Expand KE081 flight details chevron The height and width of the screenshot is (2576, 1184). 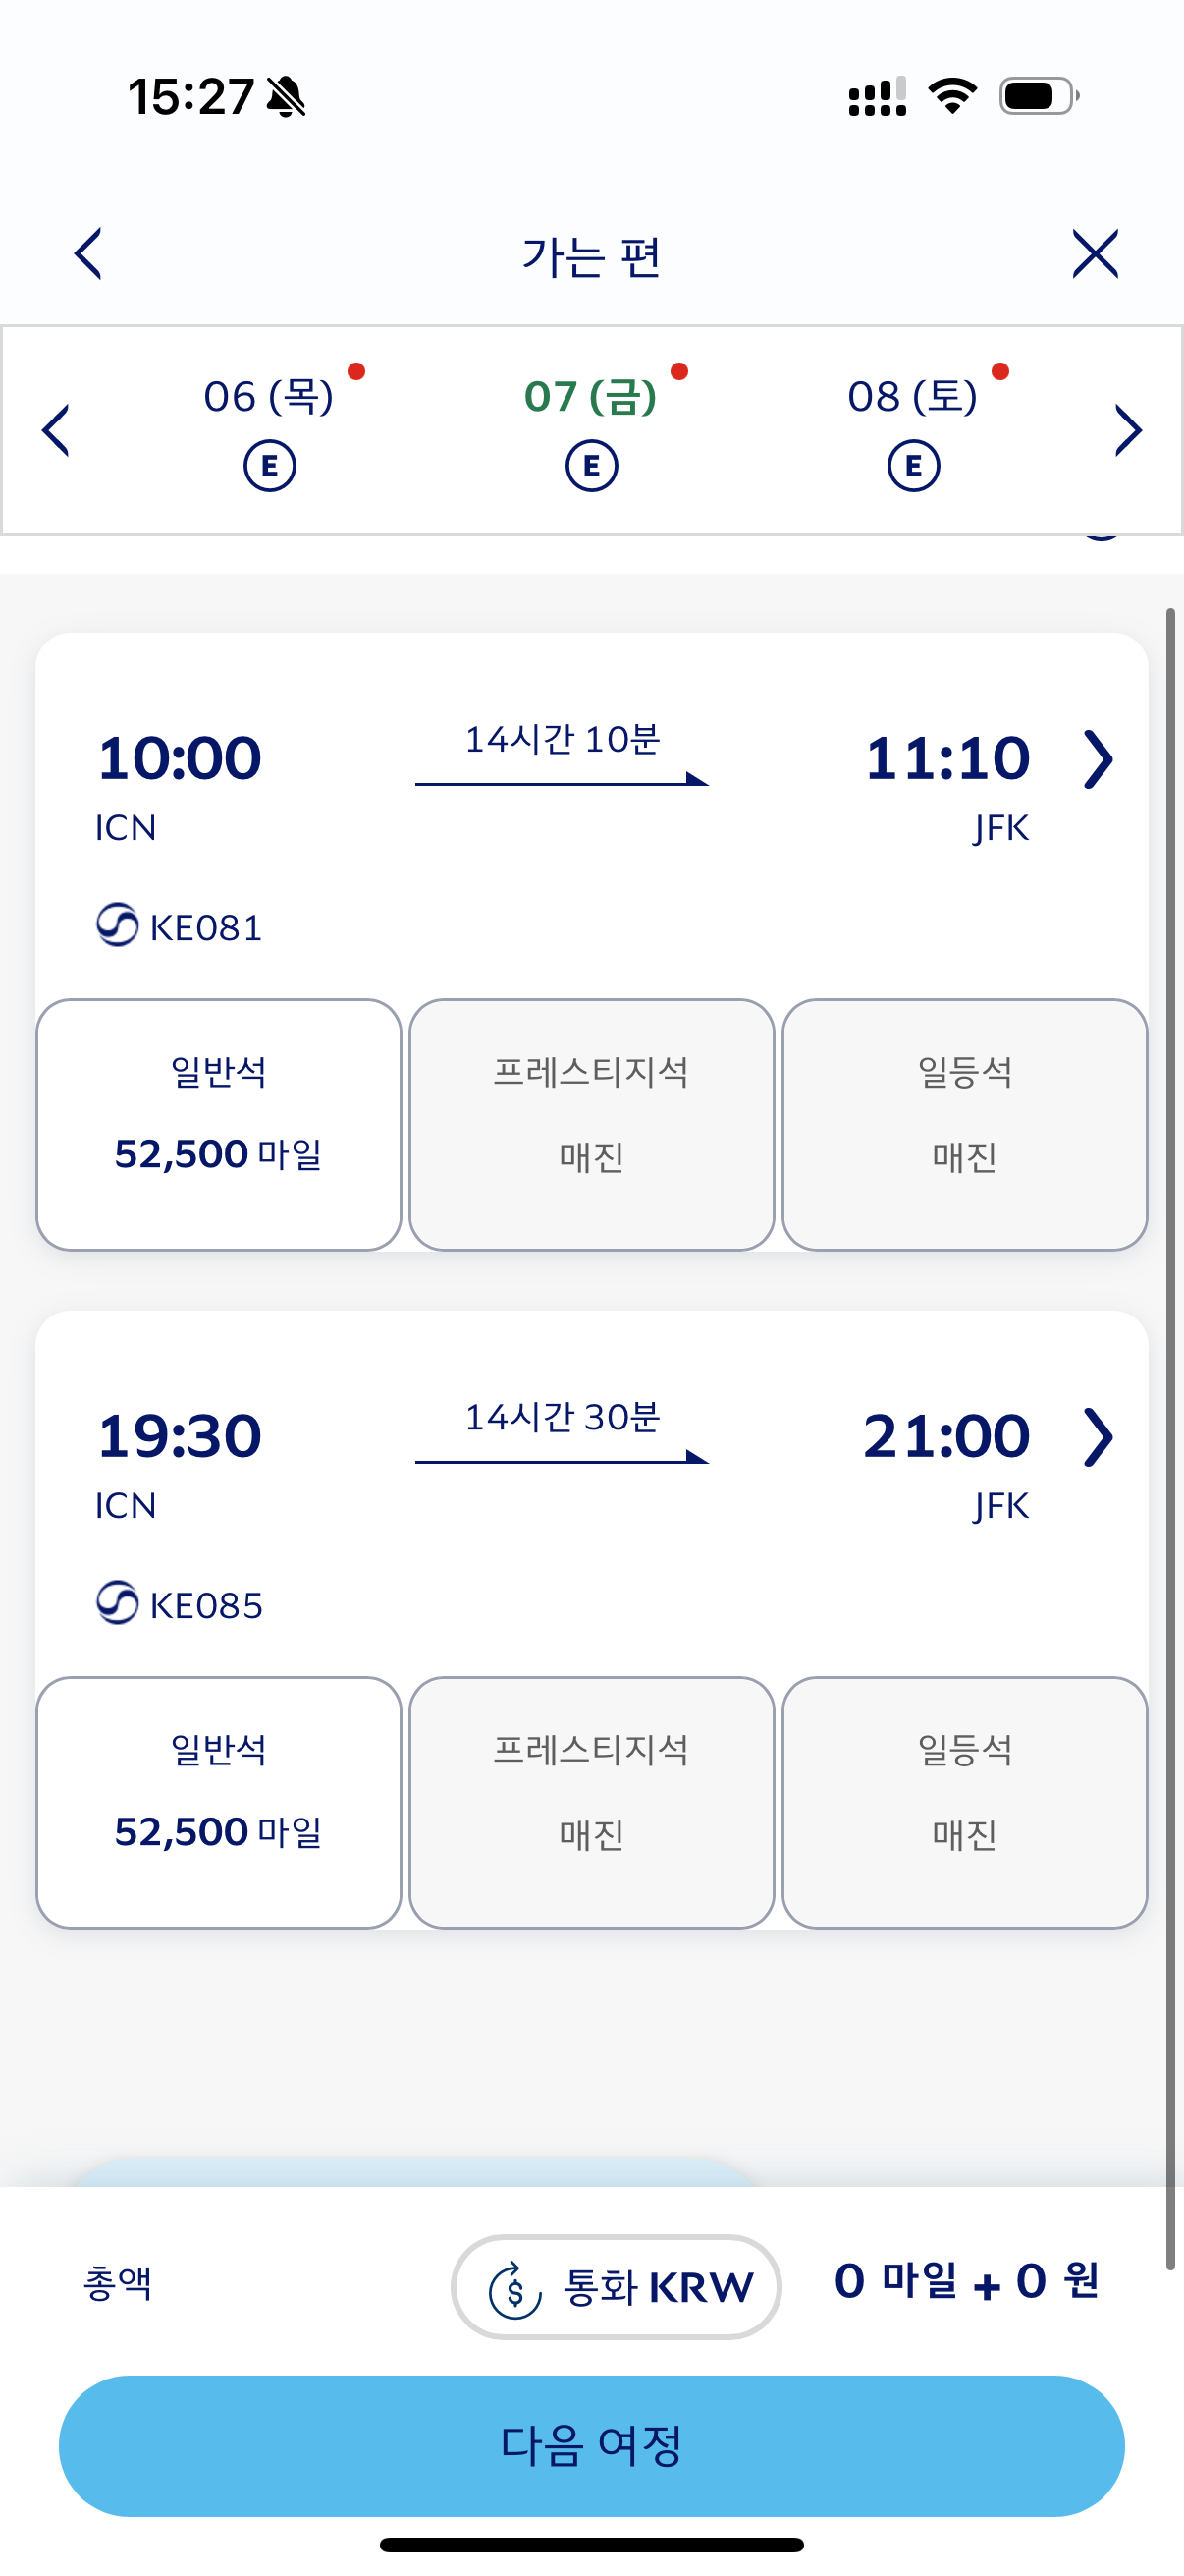pyautogui.click(x=1098, y=760)
